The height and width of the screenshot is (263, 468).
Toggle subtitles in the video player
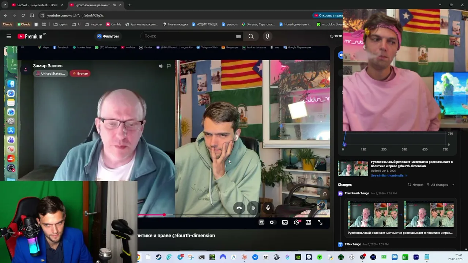[285, 222]
